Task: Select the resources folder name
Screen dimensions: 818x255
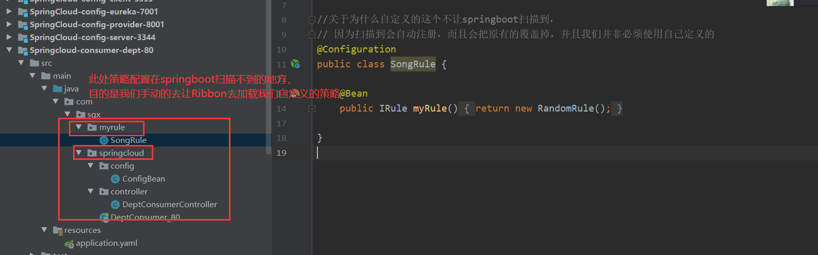Action: 82,230
